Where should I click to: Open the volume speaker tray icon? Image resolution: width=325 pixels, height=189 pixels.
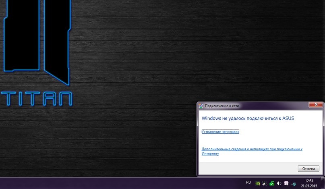point(279,183)
